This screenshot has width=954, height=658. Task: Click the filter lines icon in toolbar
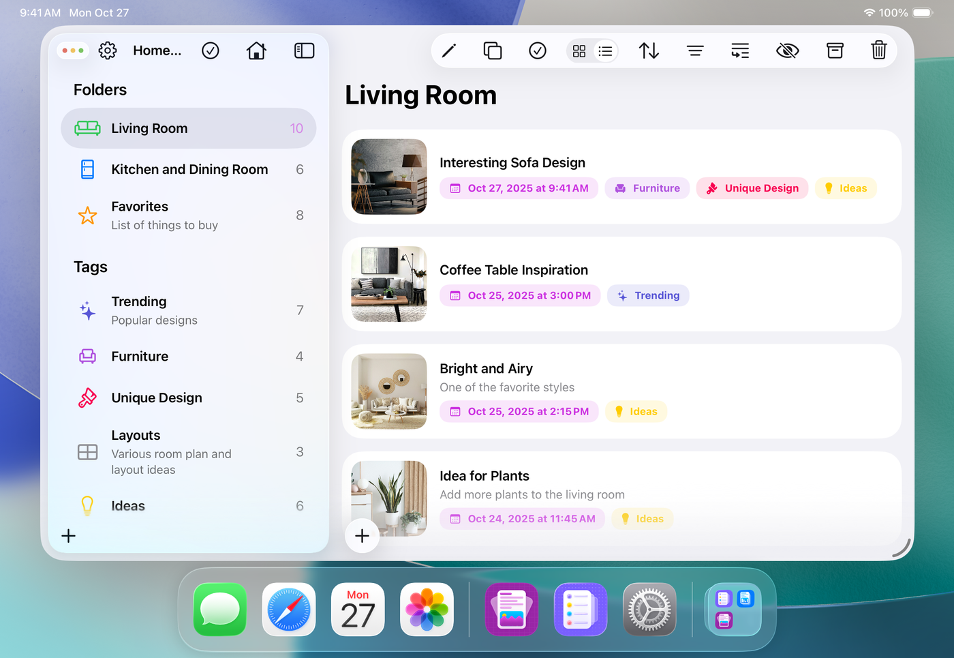pos(695,50)
